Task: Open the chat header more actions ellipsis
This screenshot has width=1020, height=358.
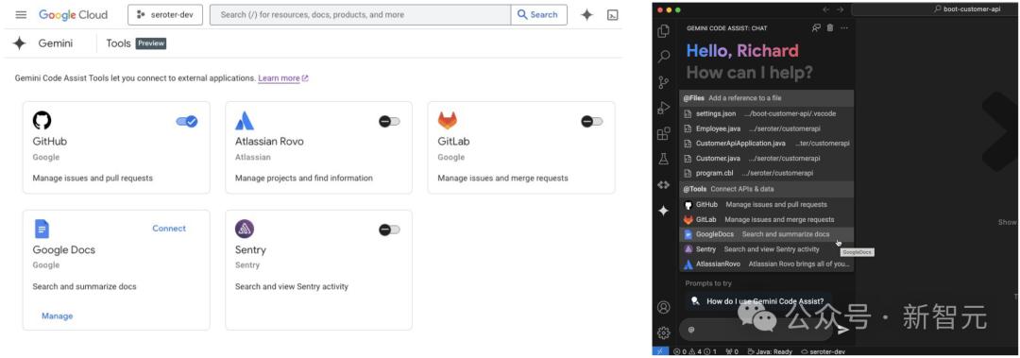Action: pos(844,28)
